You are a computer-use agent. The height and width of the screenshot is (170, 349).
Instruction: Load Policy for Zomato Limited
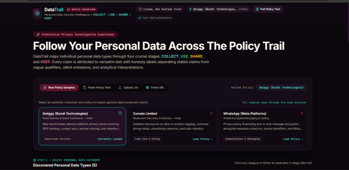pos(203,139)
